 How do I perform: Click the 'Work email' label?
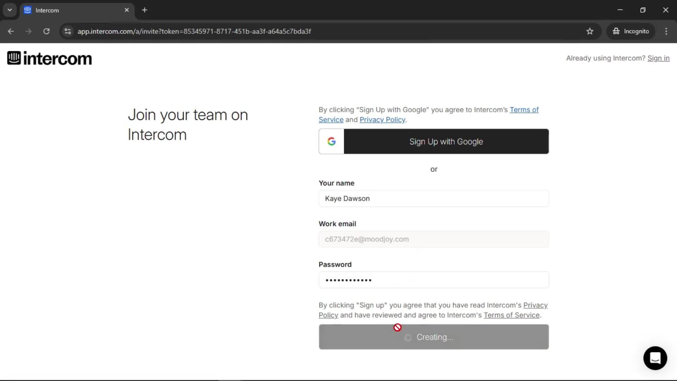(x=337, y=224)
